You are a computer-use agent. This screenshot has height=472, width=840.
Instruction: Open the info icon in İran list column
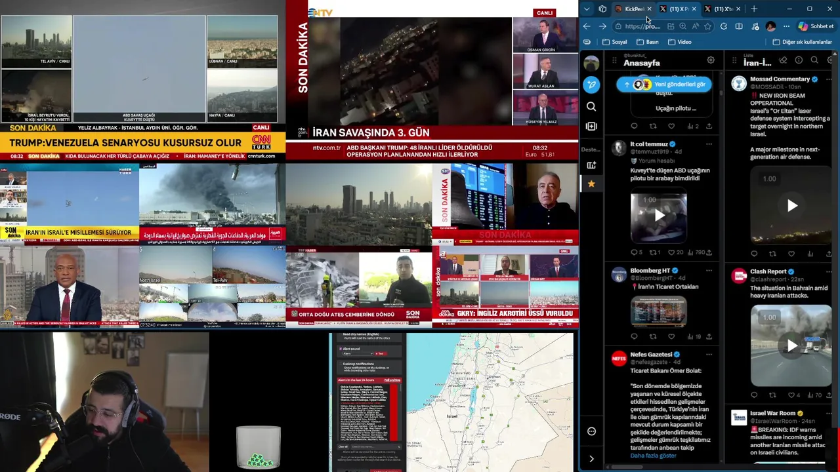coord(799,60)
